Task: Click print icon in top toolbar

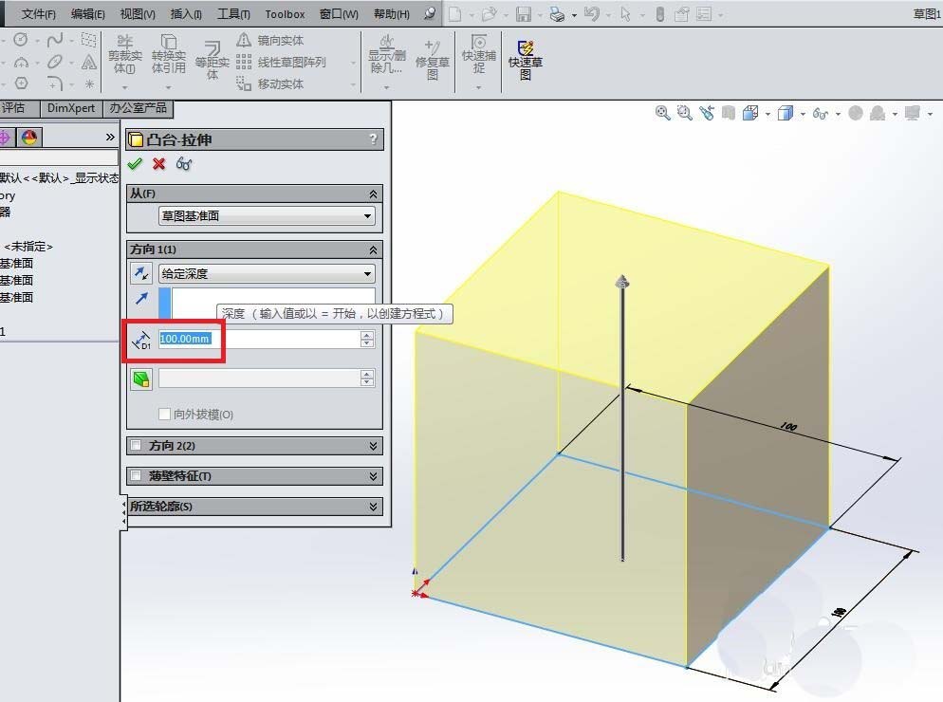Action: (x=558, y=14)
